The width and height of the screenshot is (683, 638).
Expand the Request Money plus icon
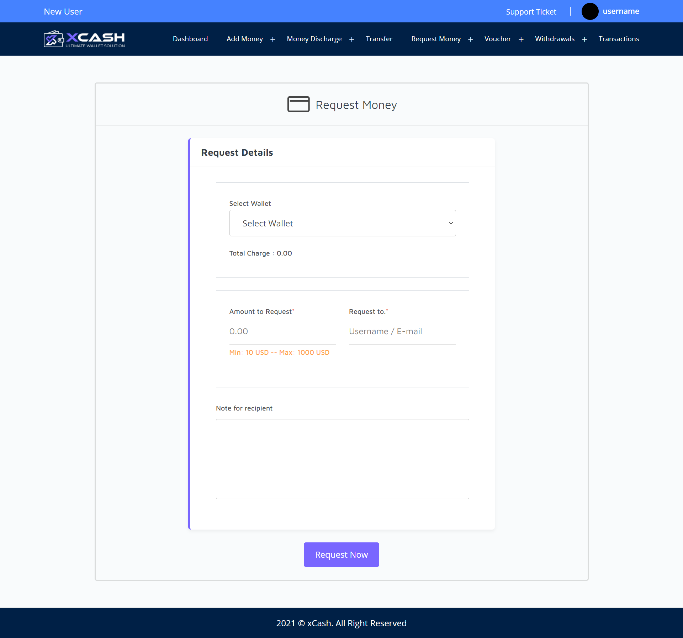coord(471,39)
